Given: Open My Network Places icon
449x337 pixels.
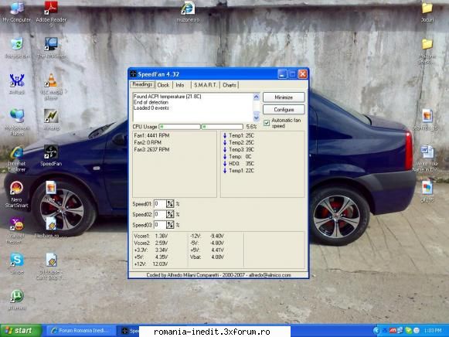Looking at the screenshot, I should 16,122.
